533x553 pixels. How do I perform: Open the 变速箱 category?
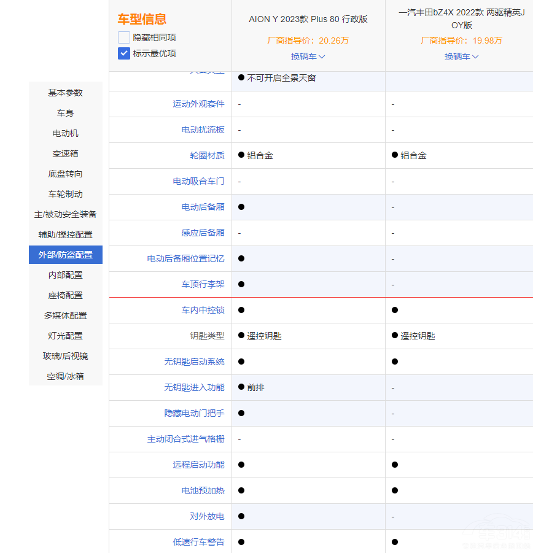point(65,153)
